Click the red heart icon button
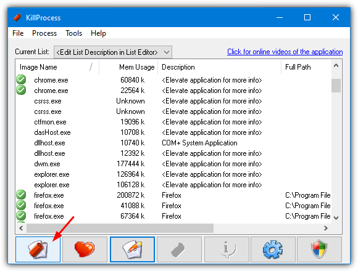 [85, 249]
